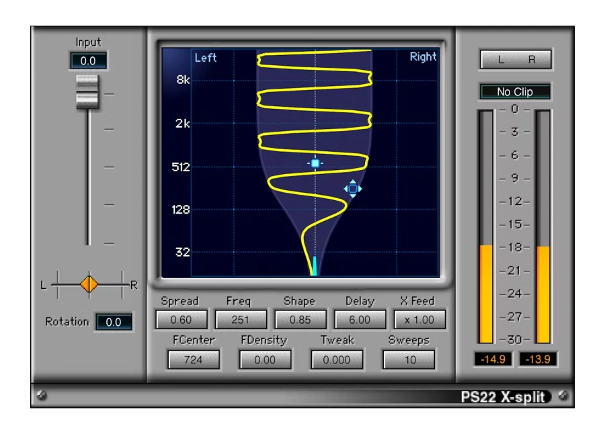This screenshot has height=434, width=605.
Task: Click the Spread value 0.60 button
Action: [182, 319]
